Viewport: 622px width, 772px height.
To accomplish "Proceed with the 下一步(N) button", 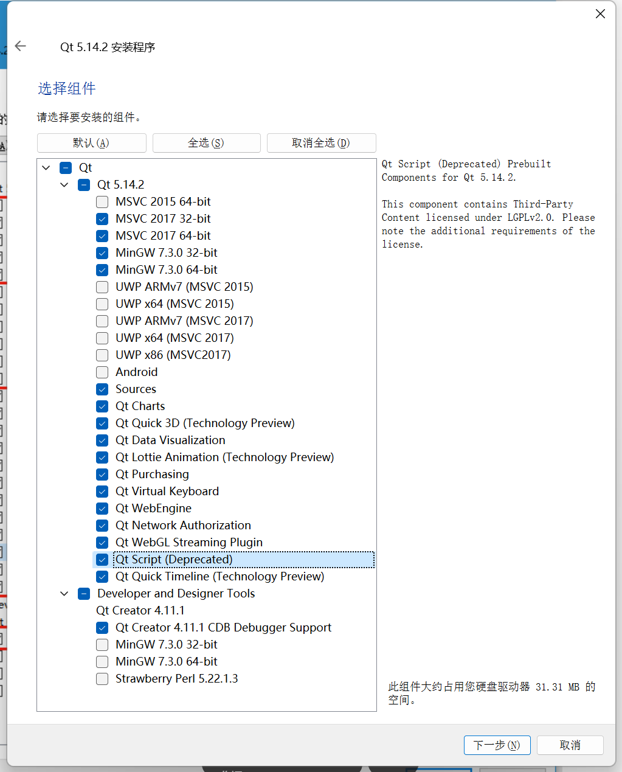I will [x=497, y=745].
